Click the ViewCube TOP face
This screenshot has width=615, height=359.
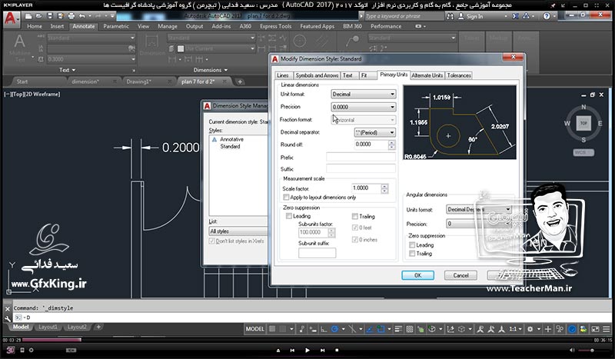(x=583, y=123)
